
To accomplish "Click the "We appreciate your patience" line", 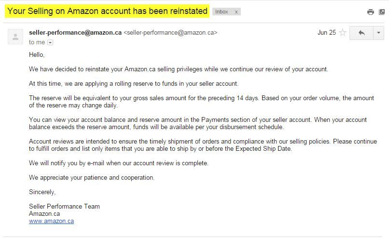I will tap(92, 178).
